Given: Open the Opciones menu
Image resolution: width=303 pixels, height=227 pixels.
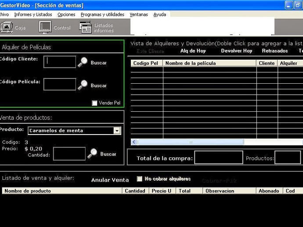Looking at the screenshot, I should 66,14.
